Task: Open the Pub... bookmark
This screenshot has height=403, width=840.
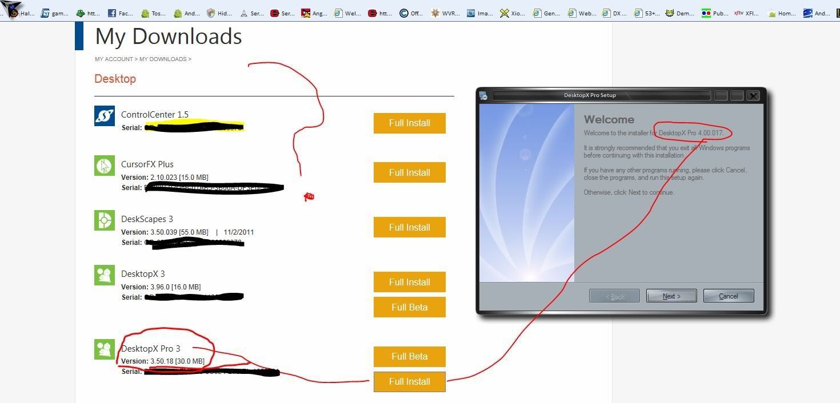Action: [715, 13]
